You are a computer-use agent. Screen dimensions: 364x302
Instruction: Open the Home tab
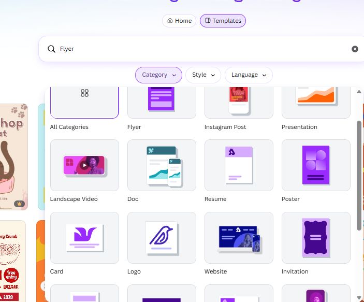pos(179,21)
